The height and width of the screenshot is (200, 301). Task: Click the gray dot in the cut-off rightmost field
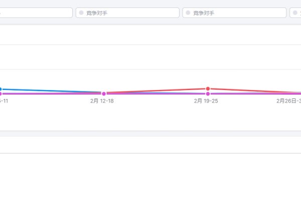pyautogui.click(x=295, y=13)
